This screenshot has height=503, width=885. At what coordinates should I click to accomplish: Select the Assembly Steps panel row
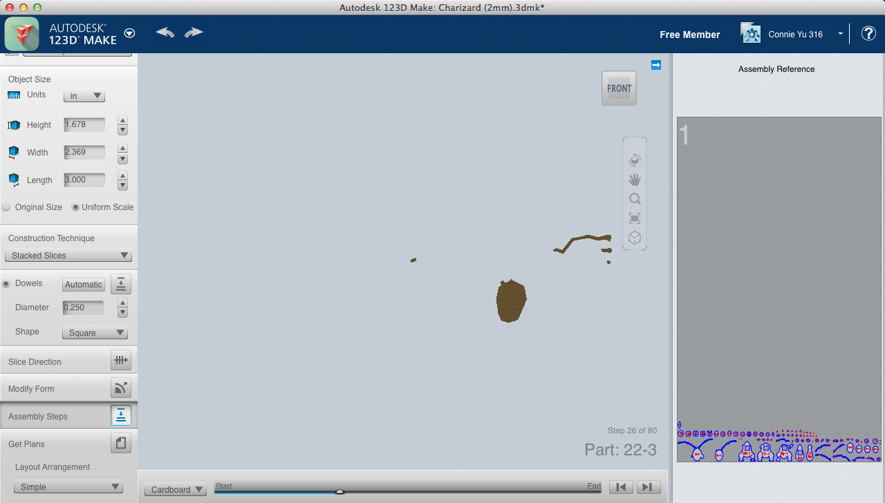click(x=68, y=416)
